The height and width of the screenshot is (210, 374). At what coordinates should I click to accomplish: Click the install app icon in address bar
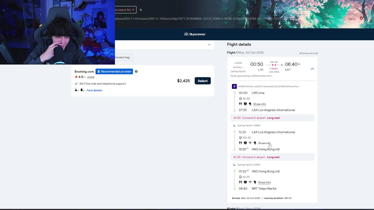click(286, 18)
